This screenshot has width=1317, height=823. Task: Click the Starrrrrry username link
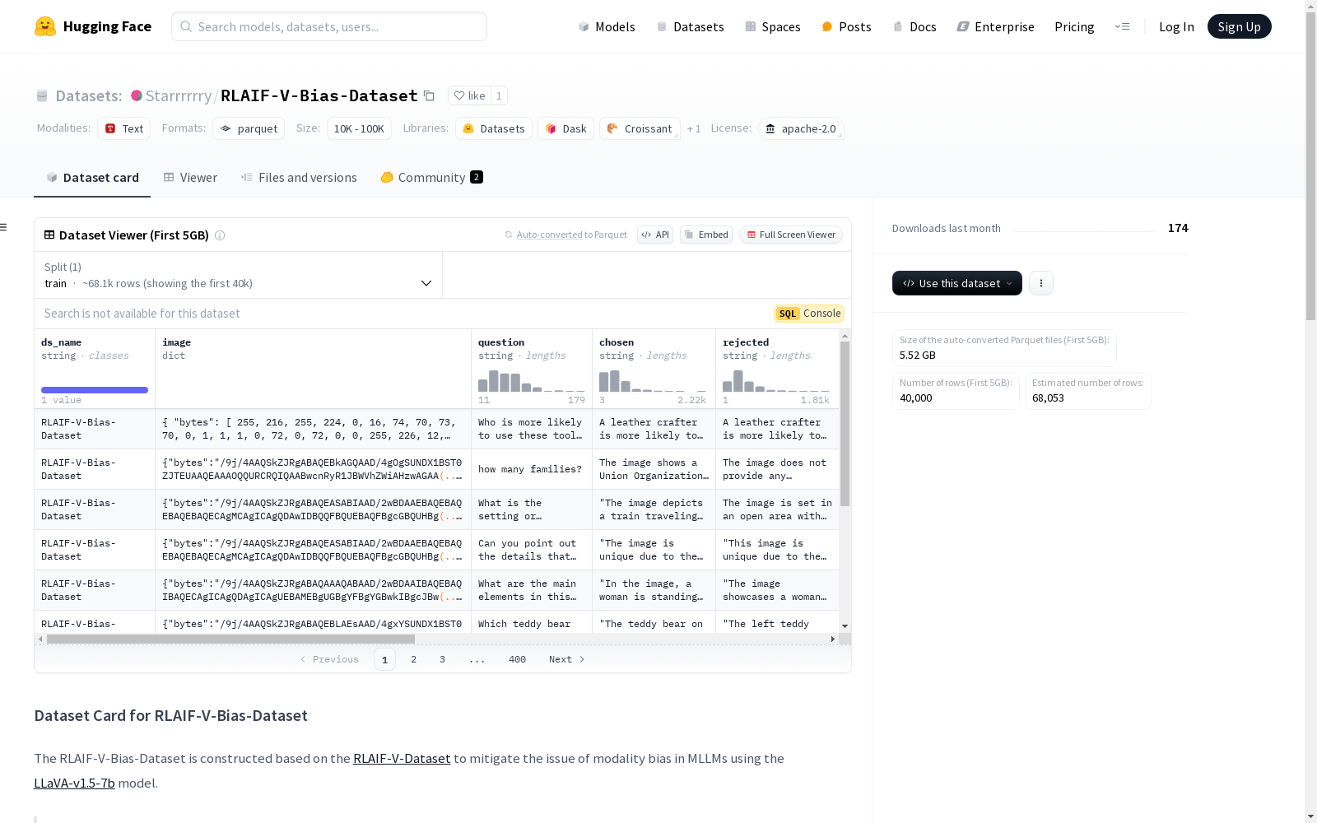[179, 95]
